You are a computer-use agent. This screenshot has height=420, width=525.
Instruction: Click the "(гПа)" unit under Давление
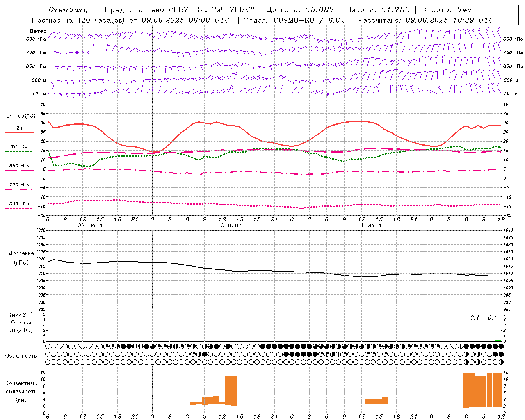(21, 262)
